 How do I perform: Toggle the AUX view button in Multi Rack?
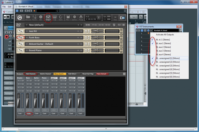(119, 25)
